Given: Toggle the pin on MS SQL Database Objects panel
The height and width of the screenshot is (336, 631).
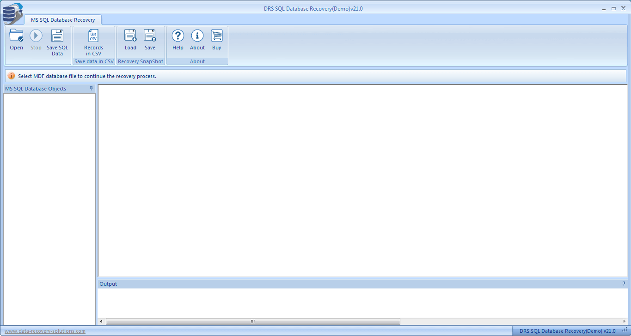Looking at the screenshot, I should (91, 88).
